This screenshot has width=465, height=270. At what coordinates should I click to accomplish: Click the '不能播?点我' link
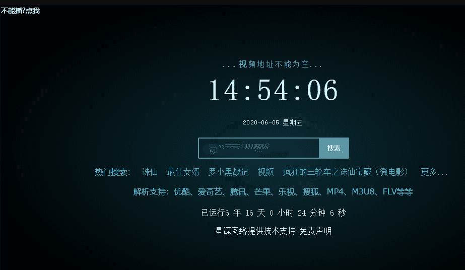pos(20,11)
